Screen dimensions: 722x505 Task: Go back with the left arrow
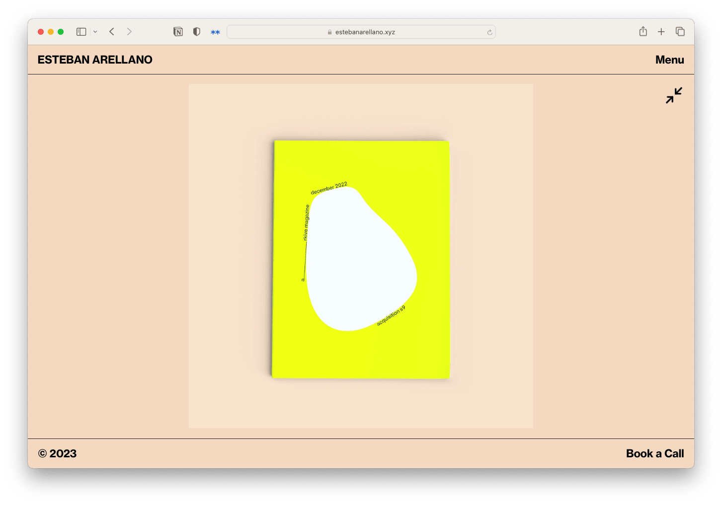[112, 32]
